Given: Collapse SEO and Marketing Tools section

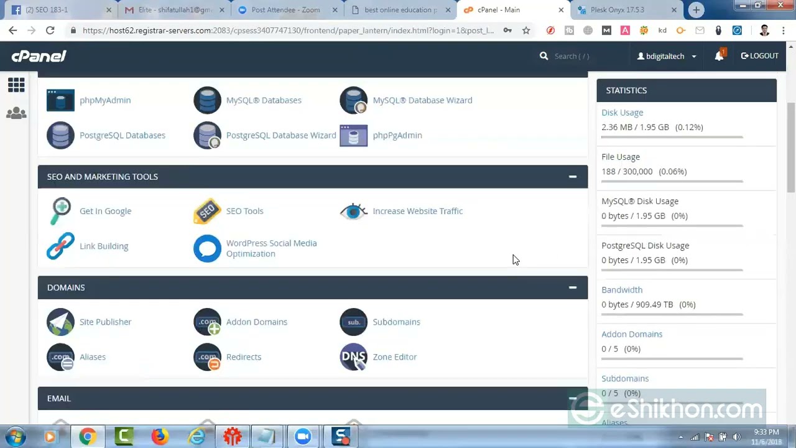Looking at the screenshot, I should (573, 177).
